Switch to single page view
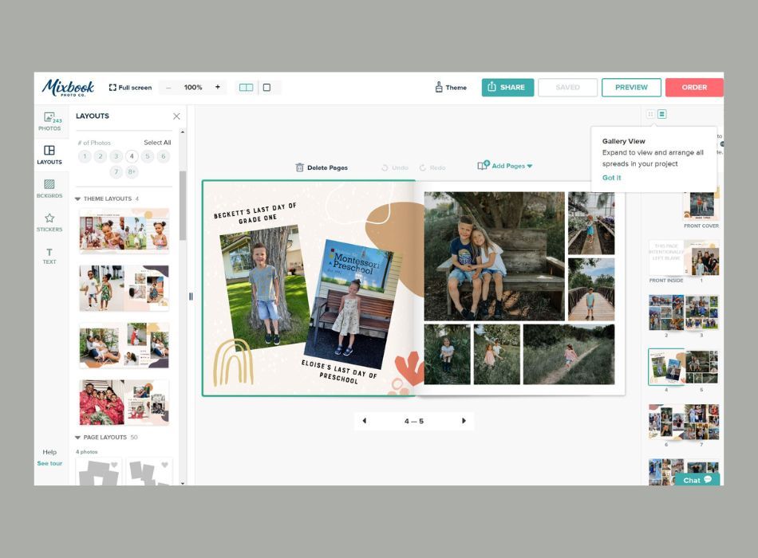Viewport: 758px width, 558px height. tap(266, 88)
